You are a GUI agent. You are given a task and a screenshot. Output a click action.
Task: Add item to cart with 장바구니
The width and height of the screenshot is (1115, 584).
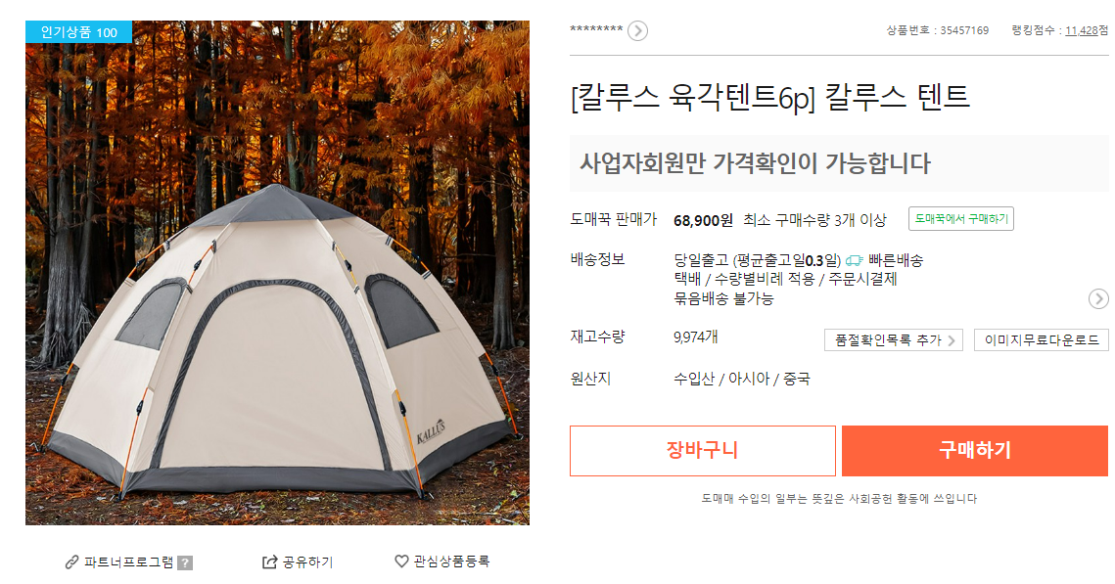click(x=703, y=450)
